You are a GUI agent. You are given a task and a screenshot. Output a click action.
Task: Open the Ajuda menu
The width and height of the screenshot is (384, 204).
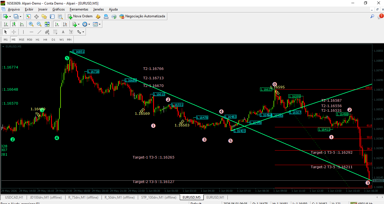(x=113, y=9)
